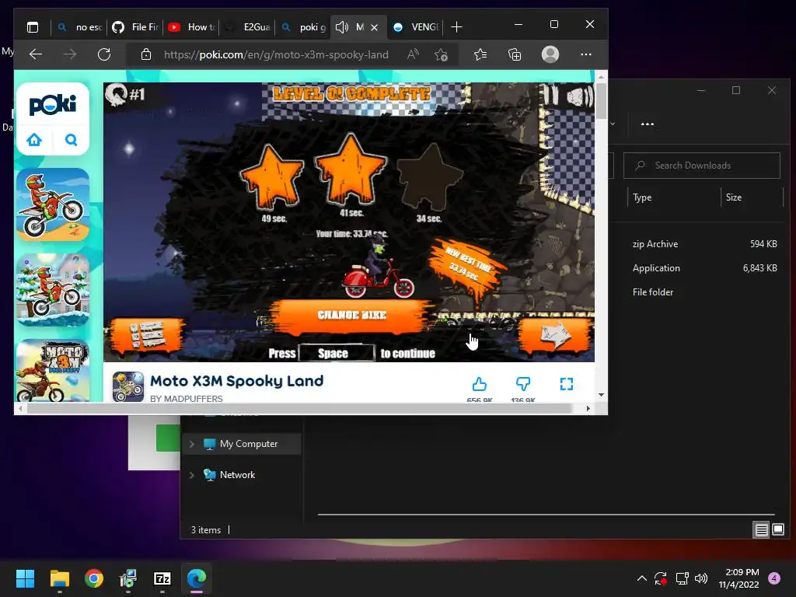Expand Network in navigation pane
This screenshot has height=597, width=796.
[191, 475]
